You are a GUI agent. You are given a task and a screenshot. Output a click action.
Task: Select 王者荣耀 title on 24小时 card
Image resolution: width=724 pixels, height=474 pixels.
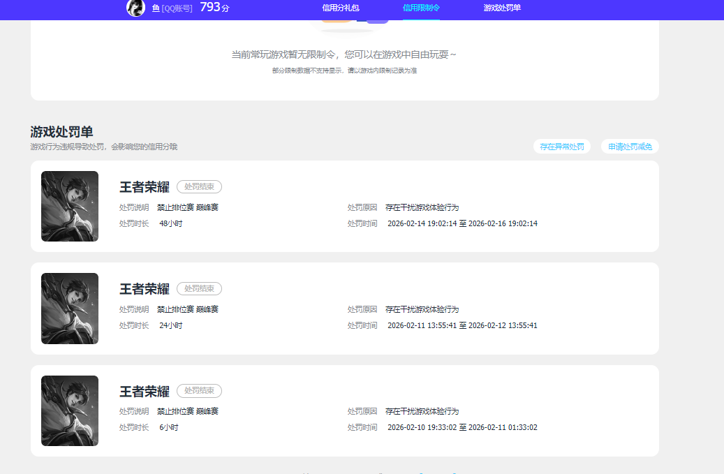point(145,289)
